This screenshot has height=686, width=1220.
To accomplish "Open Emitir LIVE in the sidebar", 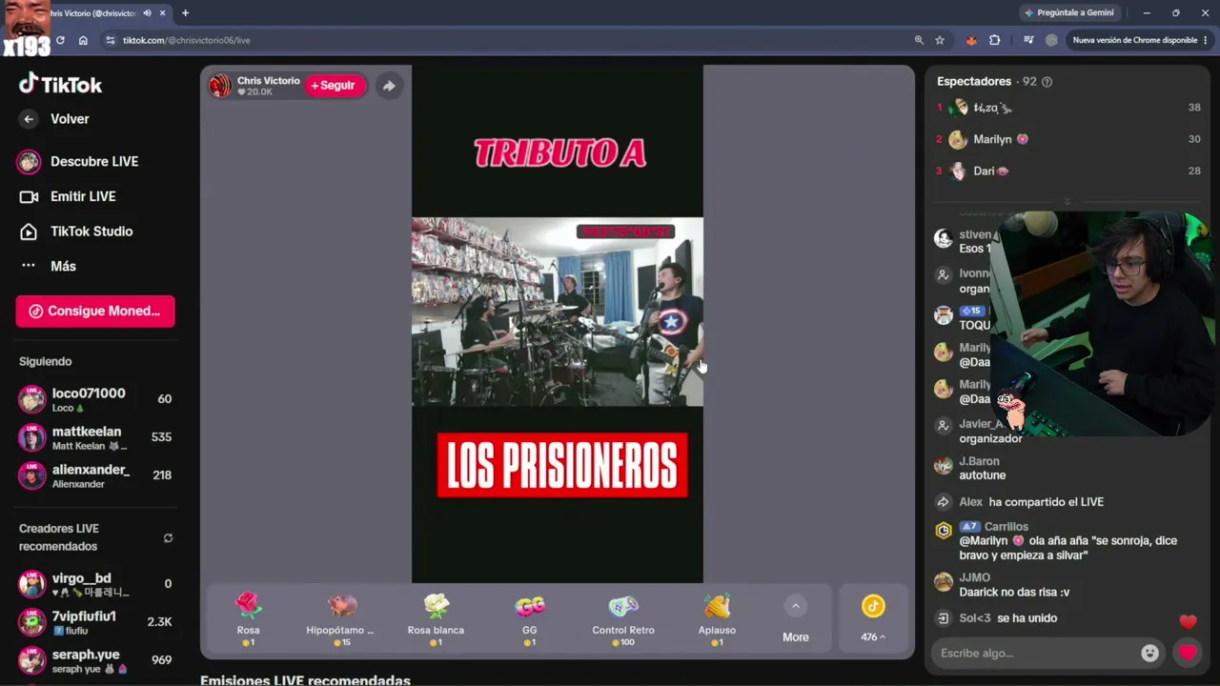I will [83, 196].
